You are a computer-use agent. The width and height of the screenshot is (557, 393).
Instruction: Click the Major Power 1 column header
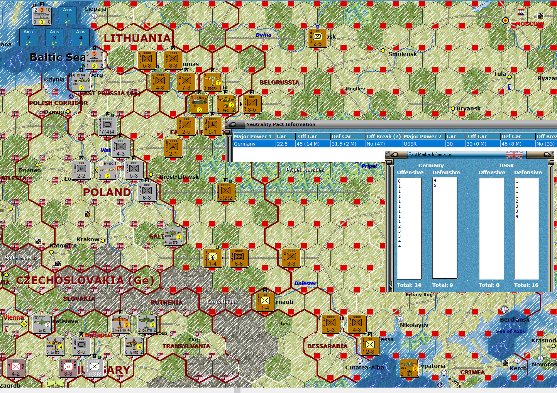point(254,136)
